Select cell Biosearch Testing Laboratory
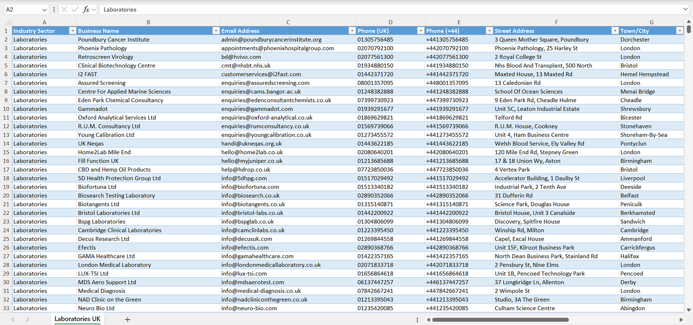Screen dimensions: 693x325 [148, 196]
